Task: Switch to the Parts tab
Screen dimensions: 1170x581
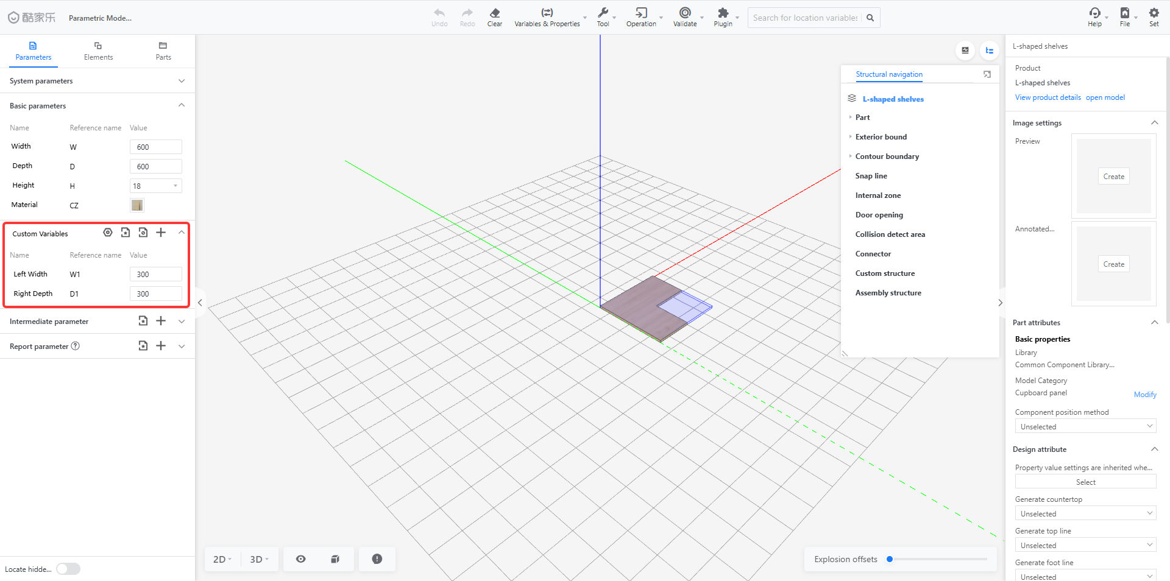Action: 163,51
